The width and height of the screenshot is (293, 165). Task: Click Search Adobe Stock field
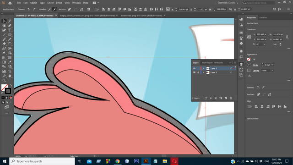point(259,3)
